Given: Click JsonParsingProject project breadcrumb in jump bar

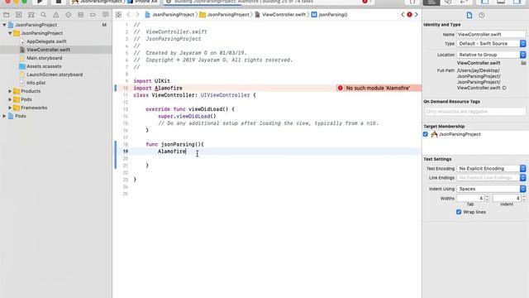Looking at the screenshot, I should tap(169, 15).
